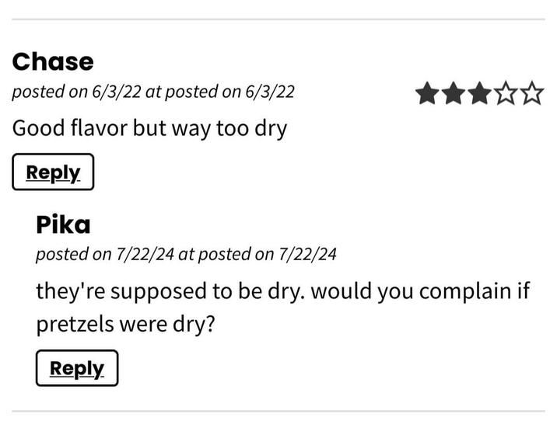Click the fifth (empty) rating star
Screen dimensions: 557x424
[x=532, y=95]
